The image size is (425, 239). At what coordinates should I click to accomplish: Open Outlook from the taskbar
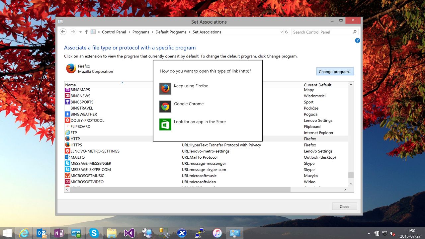pyautogui.click(x=42, y=233)
